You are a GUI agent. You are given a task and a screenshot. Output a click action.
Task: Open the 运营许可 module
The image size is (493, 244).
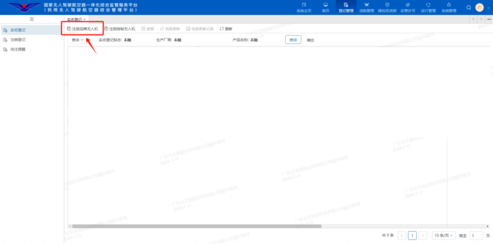pos(408,7)
